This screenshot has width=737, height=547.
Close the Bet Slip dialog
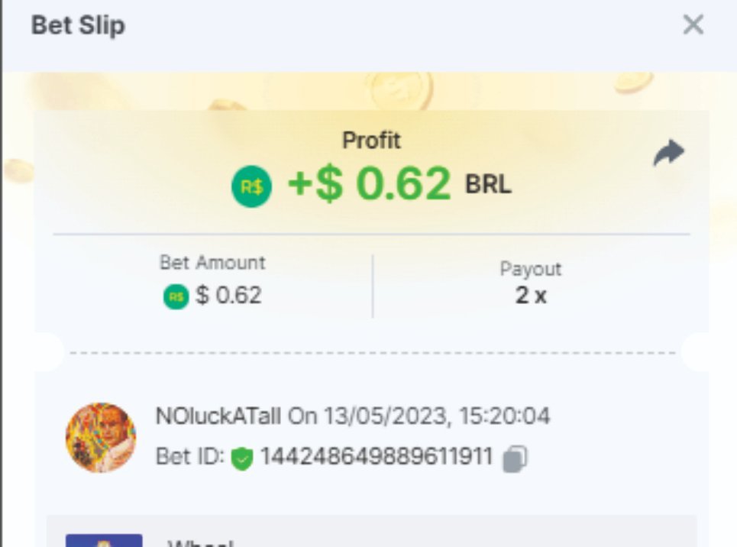(x=693, y=24)
